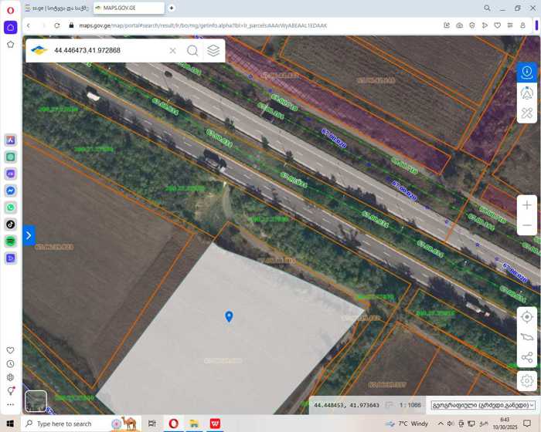Zoom out on the map
Screen dimensions: 541x432
coord(527,225)
